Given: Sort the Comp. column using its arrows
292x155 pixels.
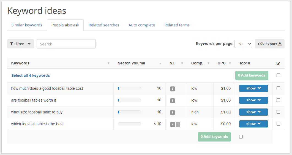Looking at the screenshot, I should pyautogui.click(x=208, y=63).
